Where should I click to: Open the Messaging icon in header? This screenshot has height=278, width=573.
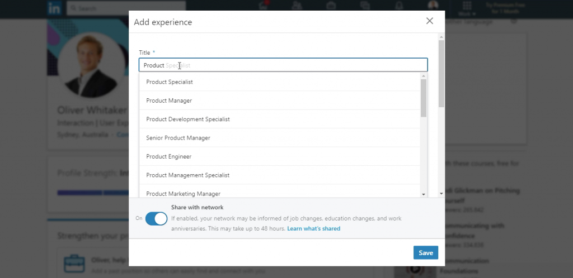pyautogui.click(x=365, y=6)
